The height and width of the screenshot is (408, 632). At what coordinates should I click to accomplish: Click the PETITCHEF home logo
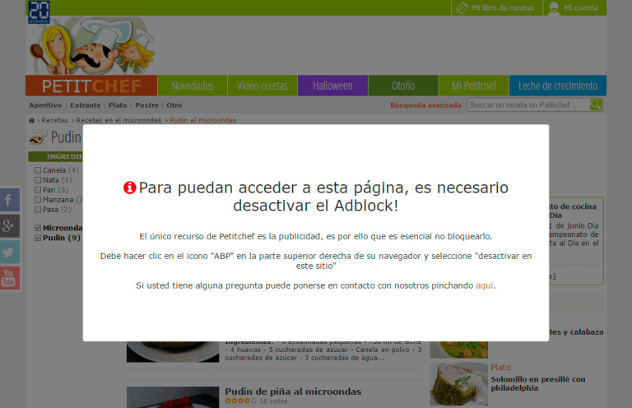[91, 86]
